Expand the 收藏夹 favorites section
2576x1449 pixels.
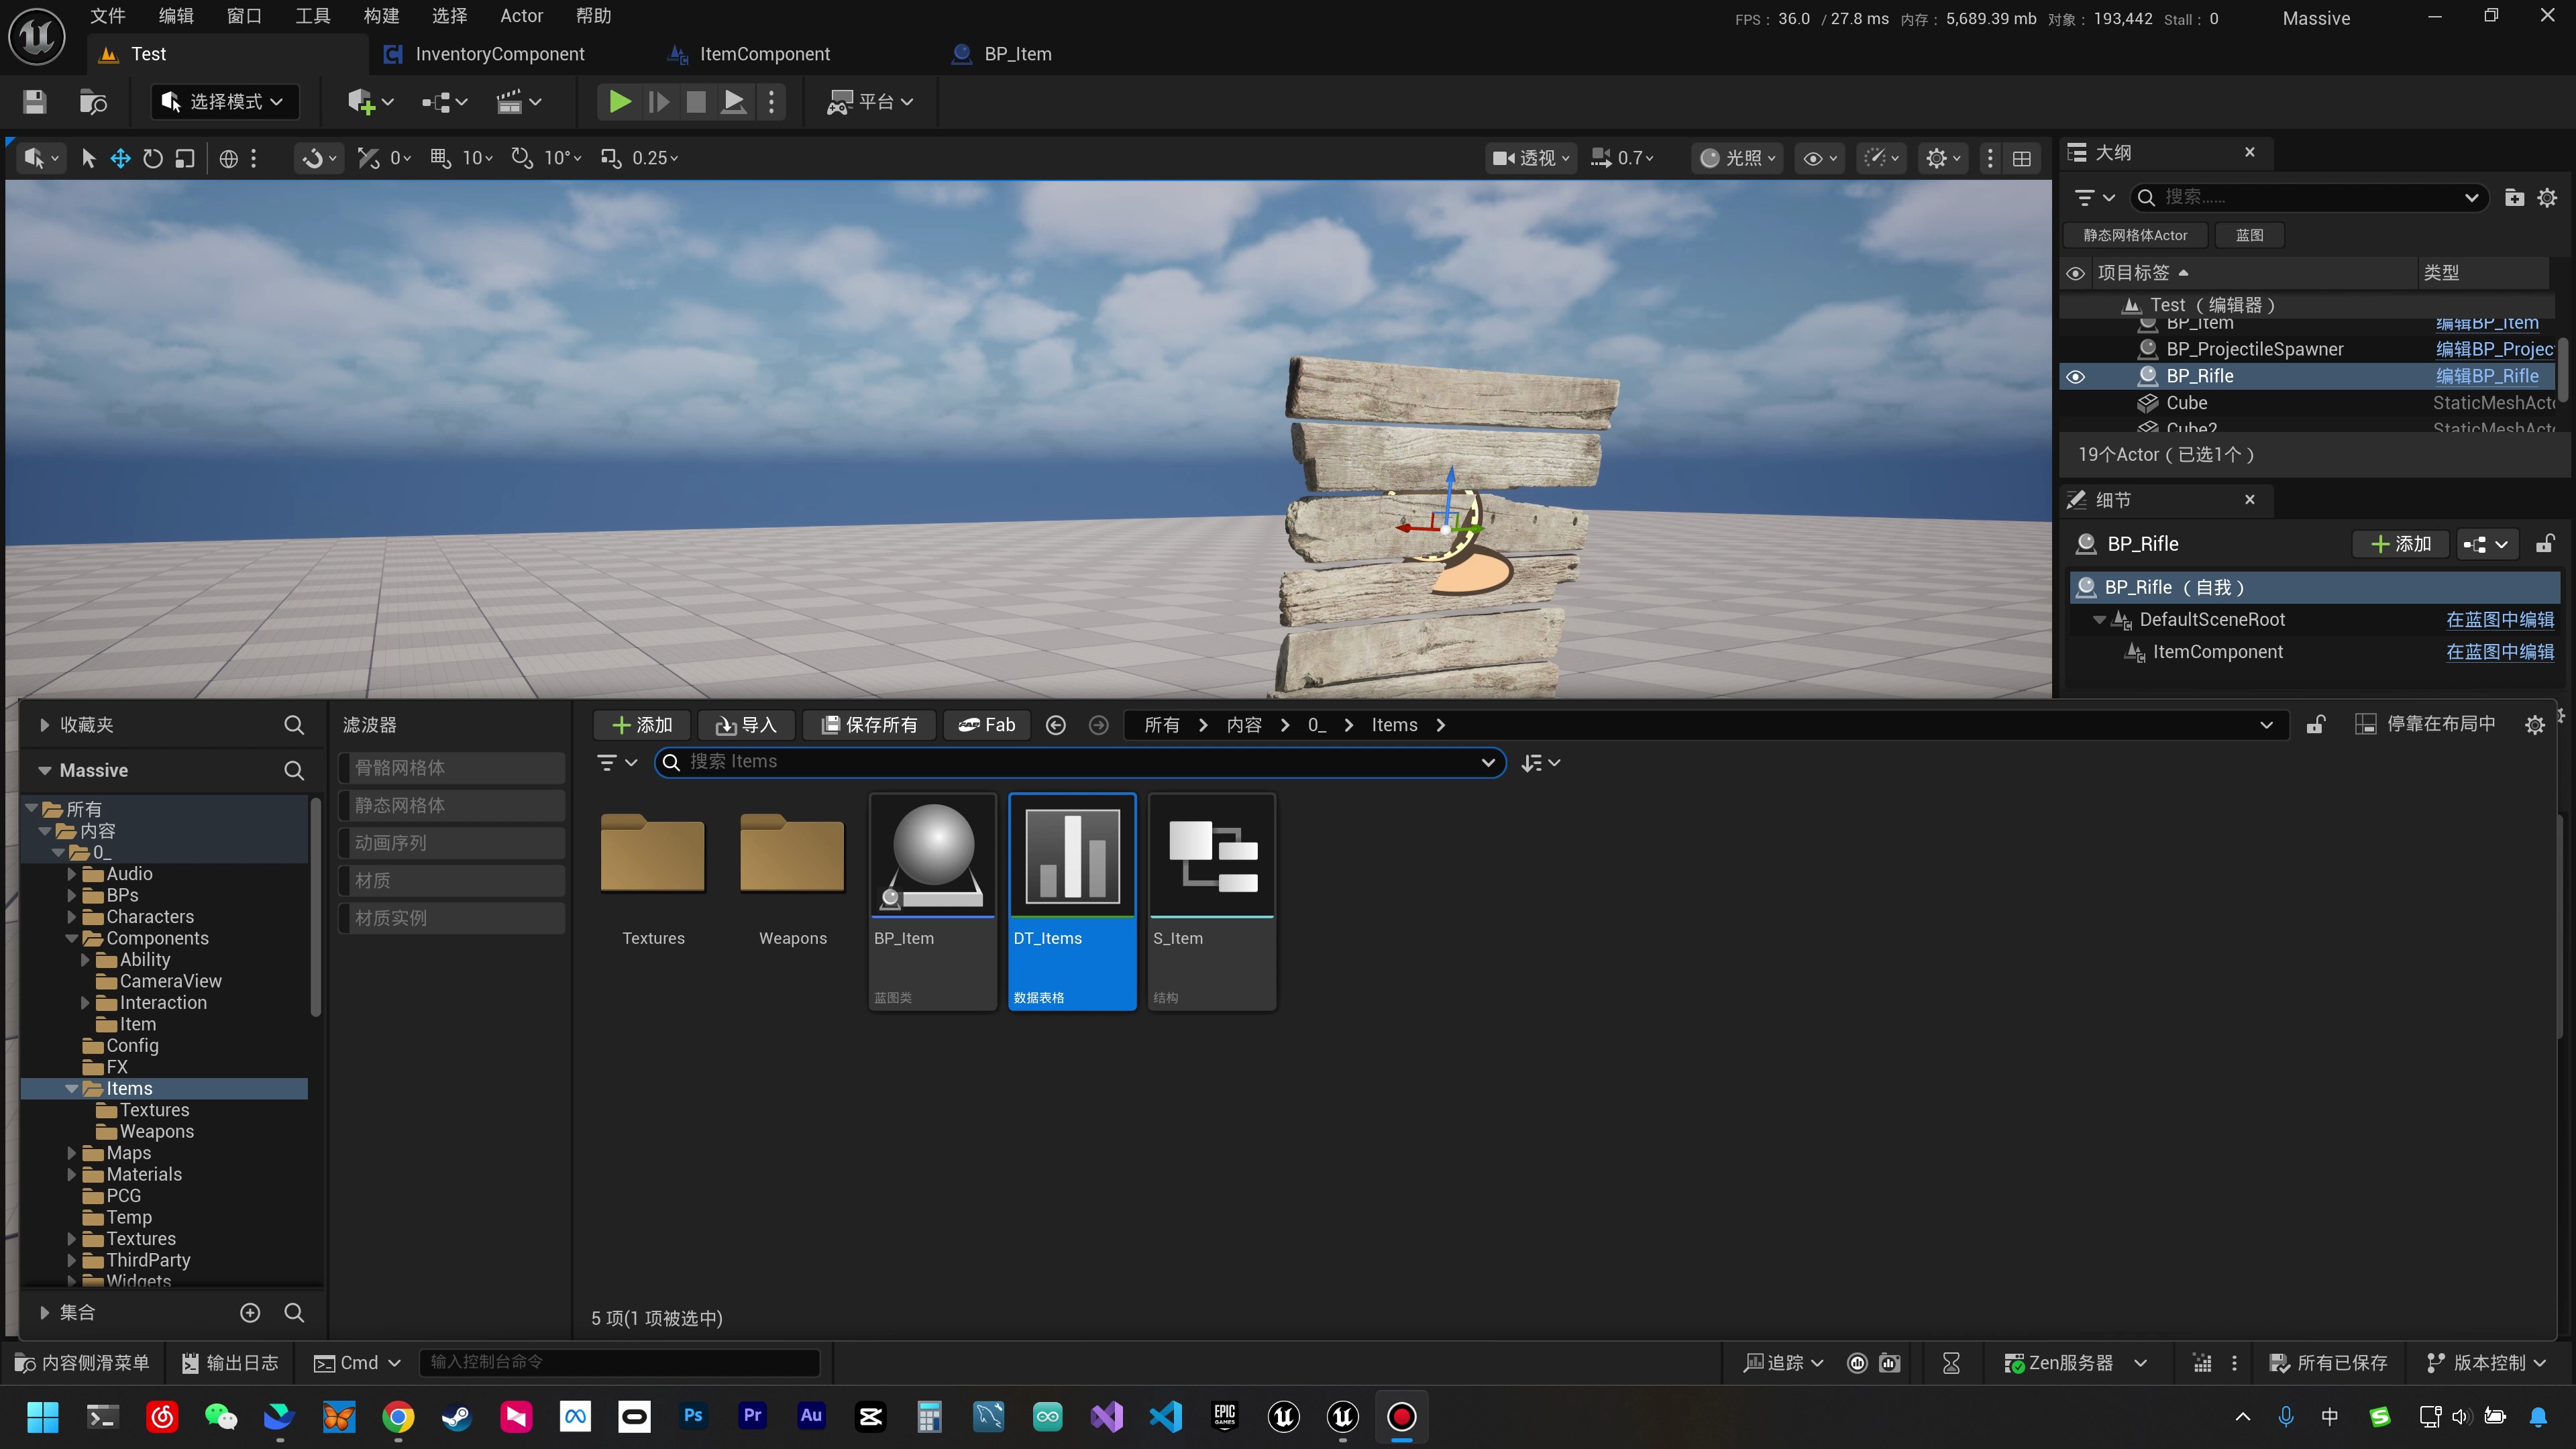tap(44, 725)
